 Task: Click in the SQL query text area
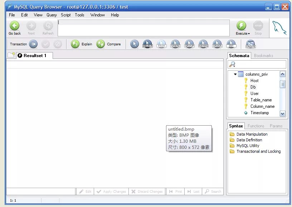click(x=143, y=28)
